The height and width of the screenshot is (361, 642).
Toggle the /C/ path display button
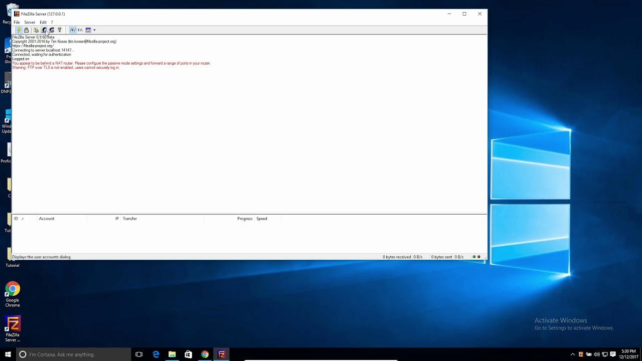coord(73,30)
